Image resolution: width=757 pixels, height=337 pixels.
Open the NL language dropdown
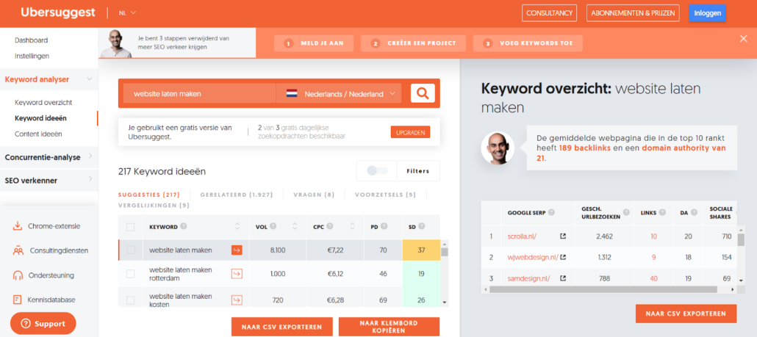click(x=127, y=13)
